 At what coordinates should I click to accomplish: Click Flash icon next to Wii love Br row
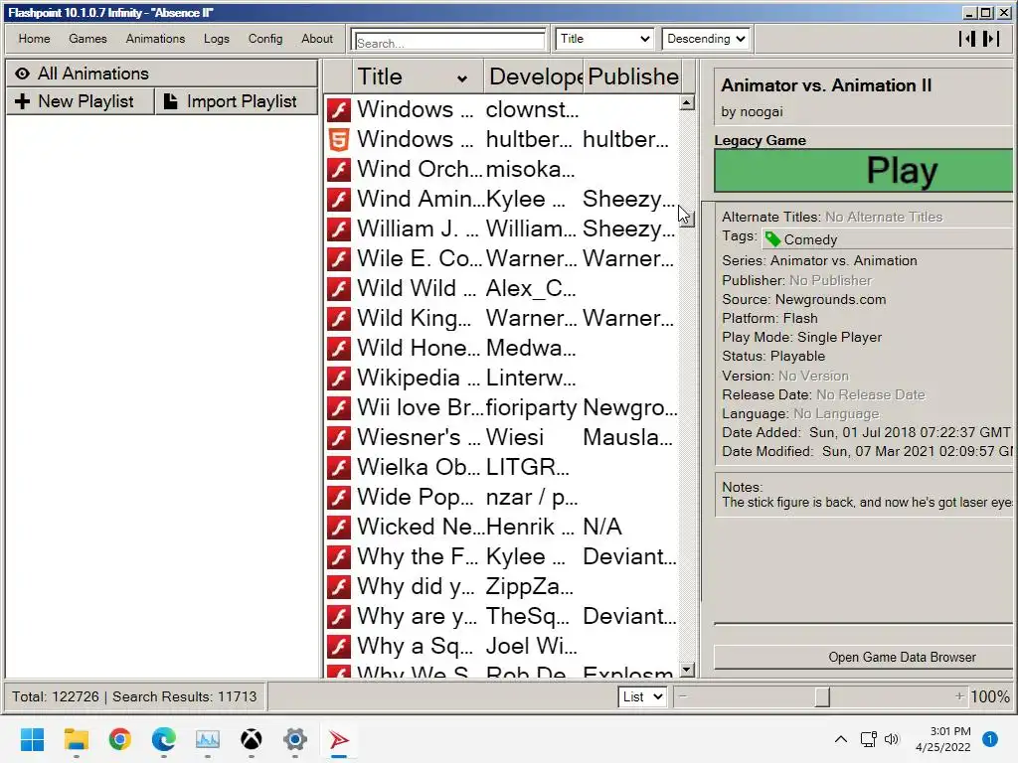[x=338, y=408]
